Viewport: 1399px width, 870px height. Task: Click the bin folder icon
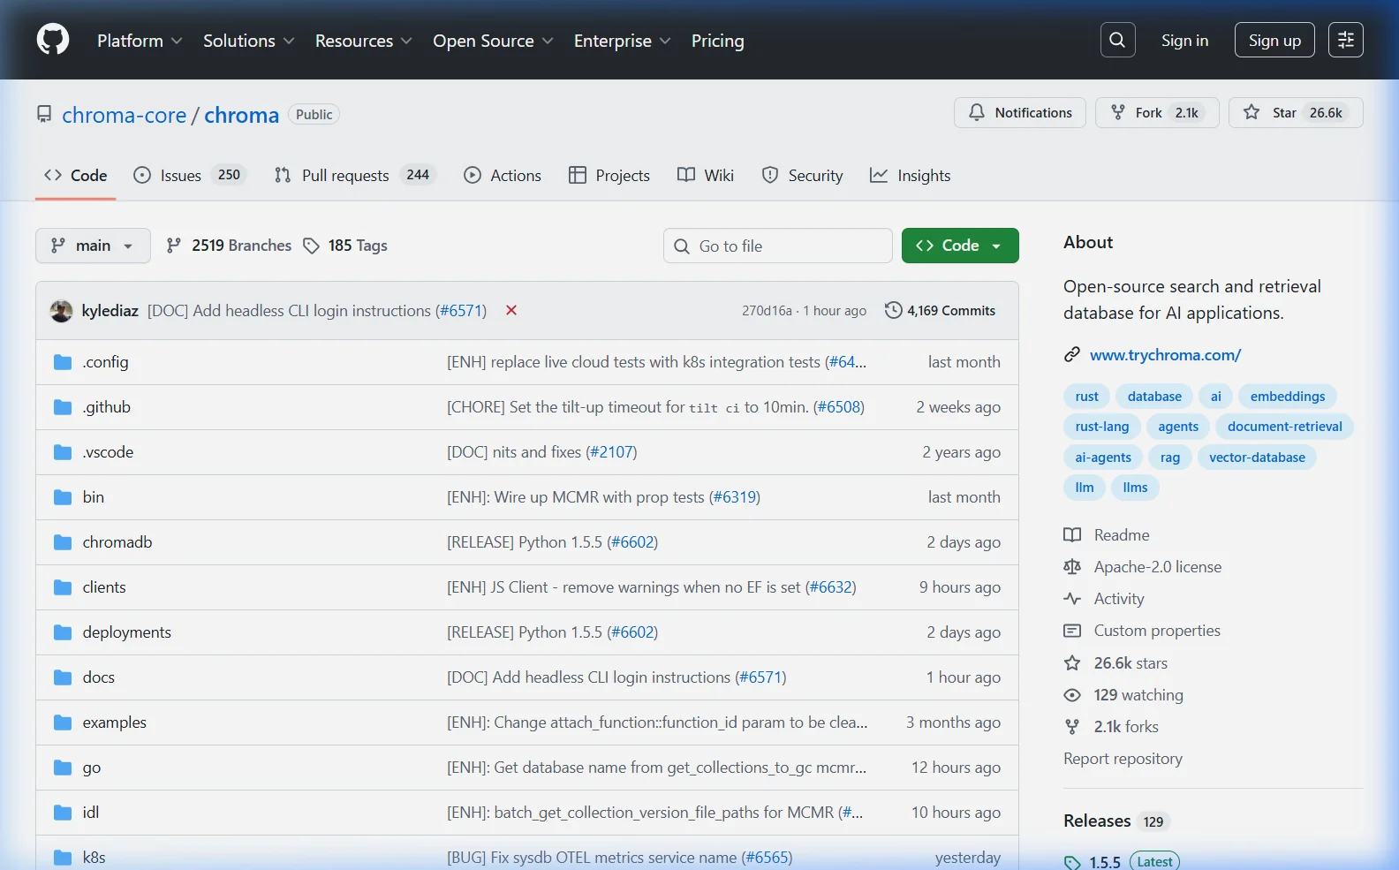click(x=62, y=497)
